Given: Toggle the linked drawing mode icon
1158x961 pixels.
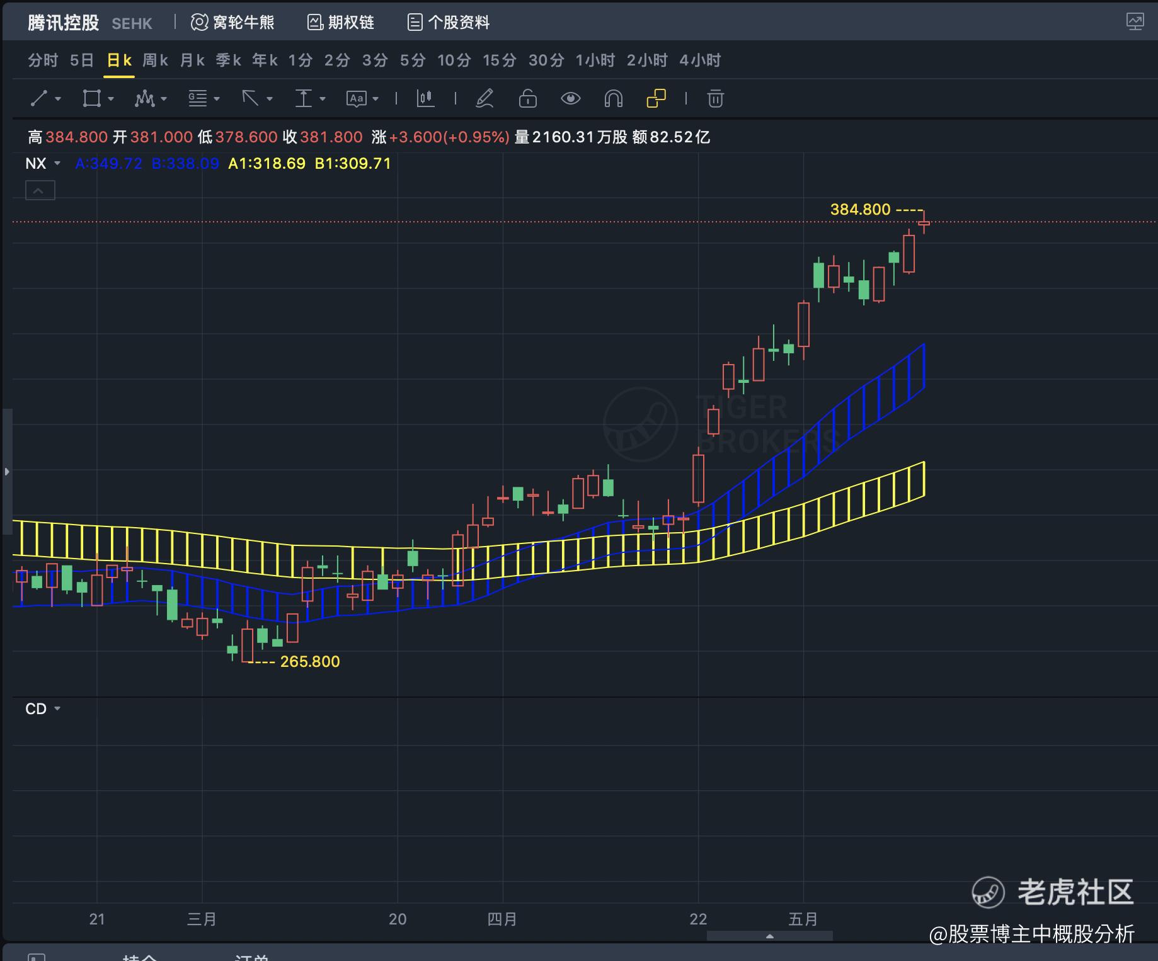Looking at the screenshot, I should tap(656, 98).
